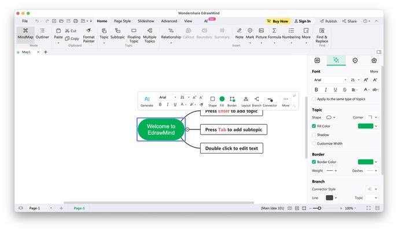Open the border Weight dropdown
398x231 pixels.
[x=331, y=171]
